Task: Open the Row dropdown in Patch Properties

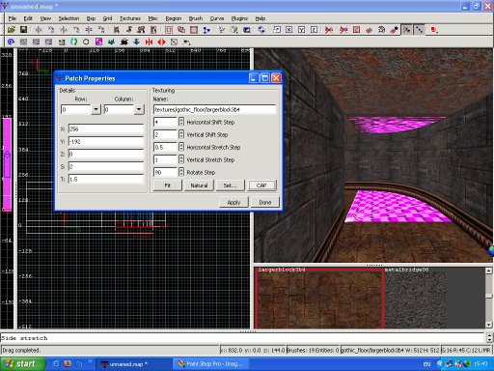Action: coord(96,109)
